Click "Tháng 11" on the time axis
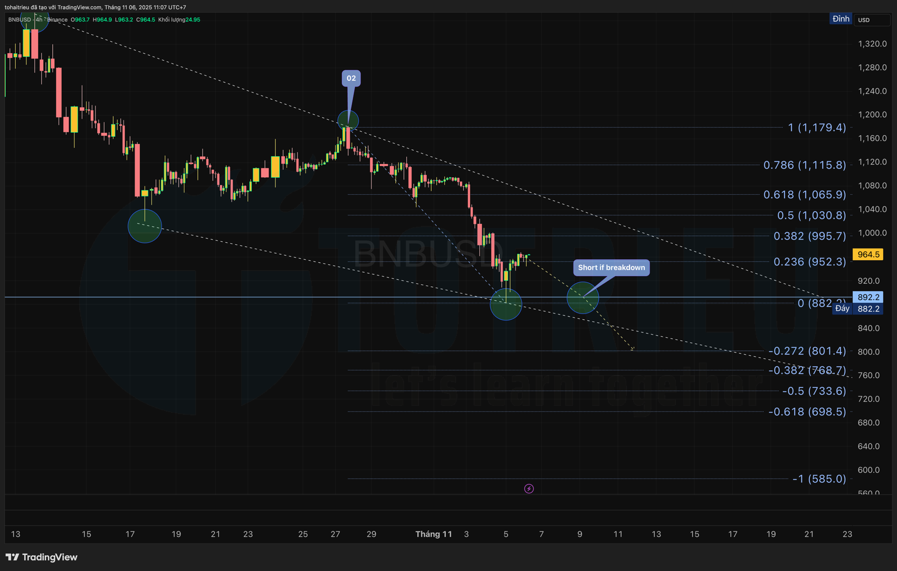Screen dimensions: 897x571 [x=433, y=534]
